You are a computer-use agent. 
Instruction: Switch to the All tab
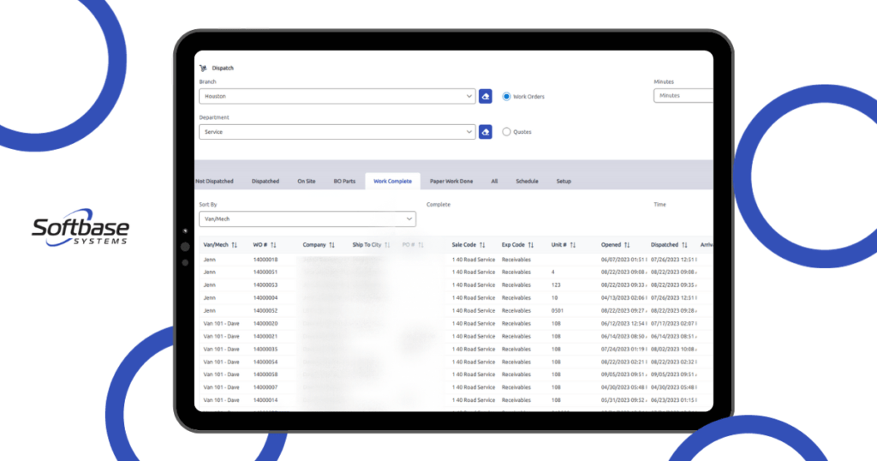[x=494, y=182]
